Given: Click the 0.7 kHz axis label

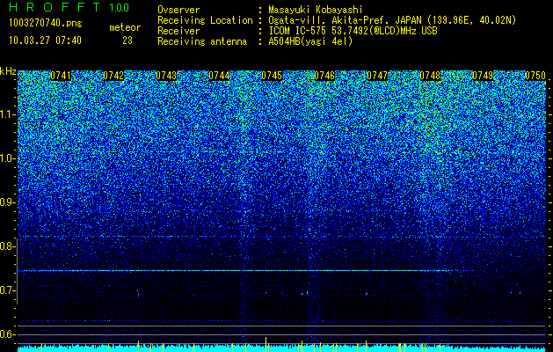Looking at the screenshot, I should pos(7,290).
